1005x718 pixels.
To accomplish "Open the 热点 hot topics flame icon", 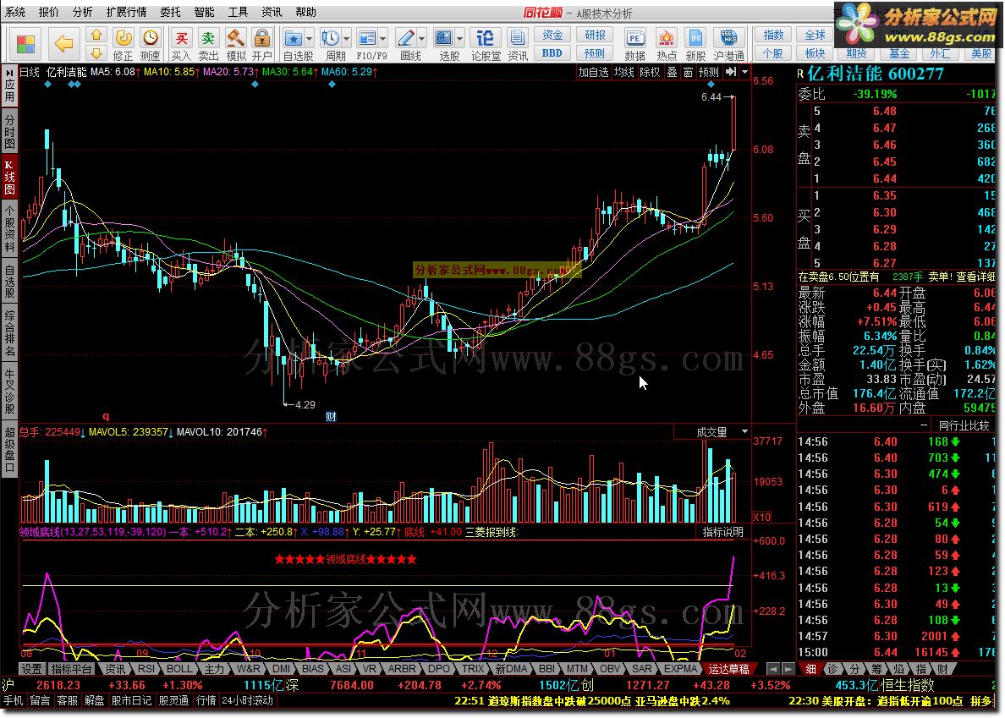I will tap(667, 44).
